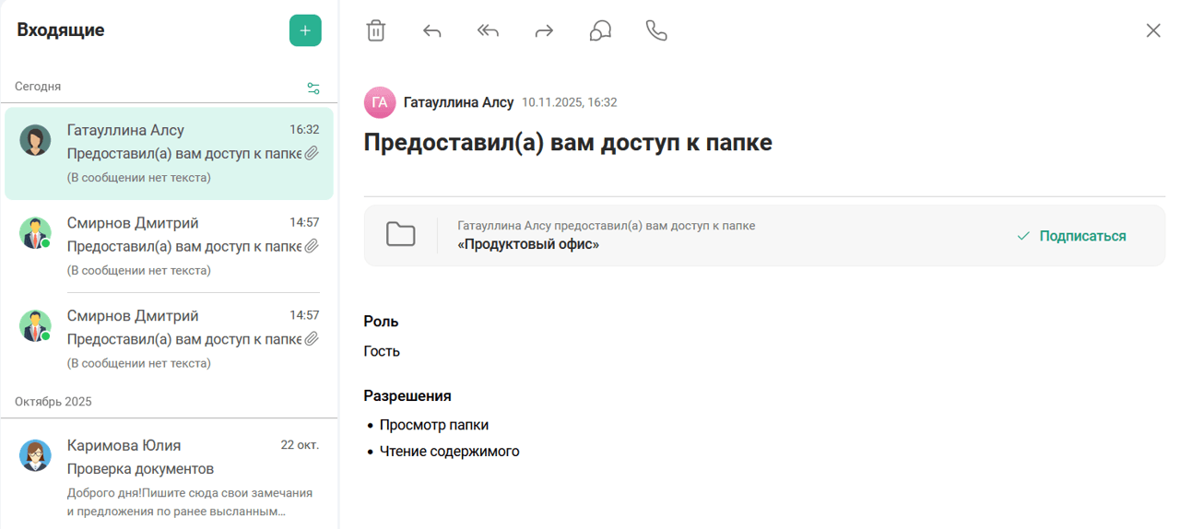
Task: Click the Входящие inbox heading
Action: click(x=61, y=30)
